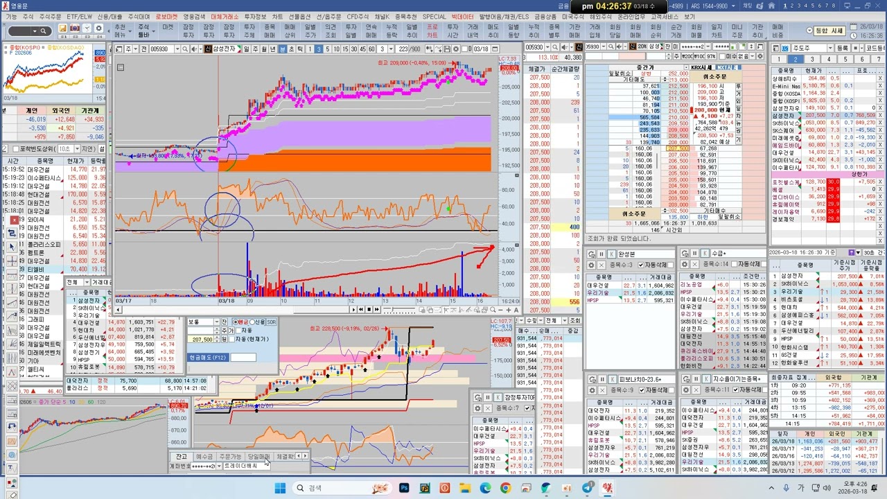Toggle the 자동 checkbox beside 주가

[x=238, y=331]
